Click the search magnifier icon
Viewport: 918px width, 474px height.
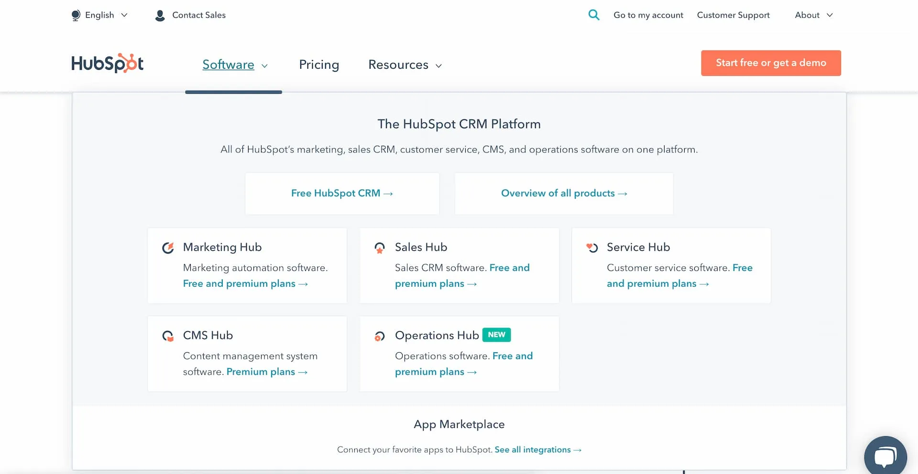point(593,15)
